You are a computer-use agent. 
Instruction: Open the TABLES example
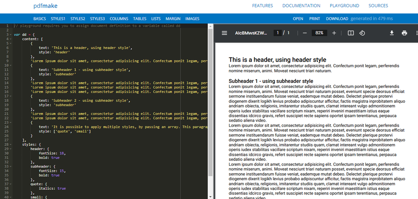[140, 19]
